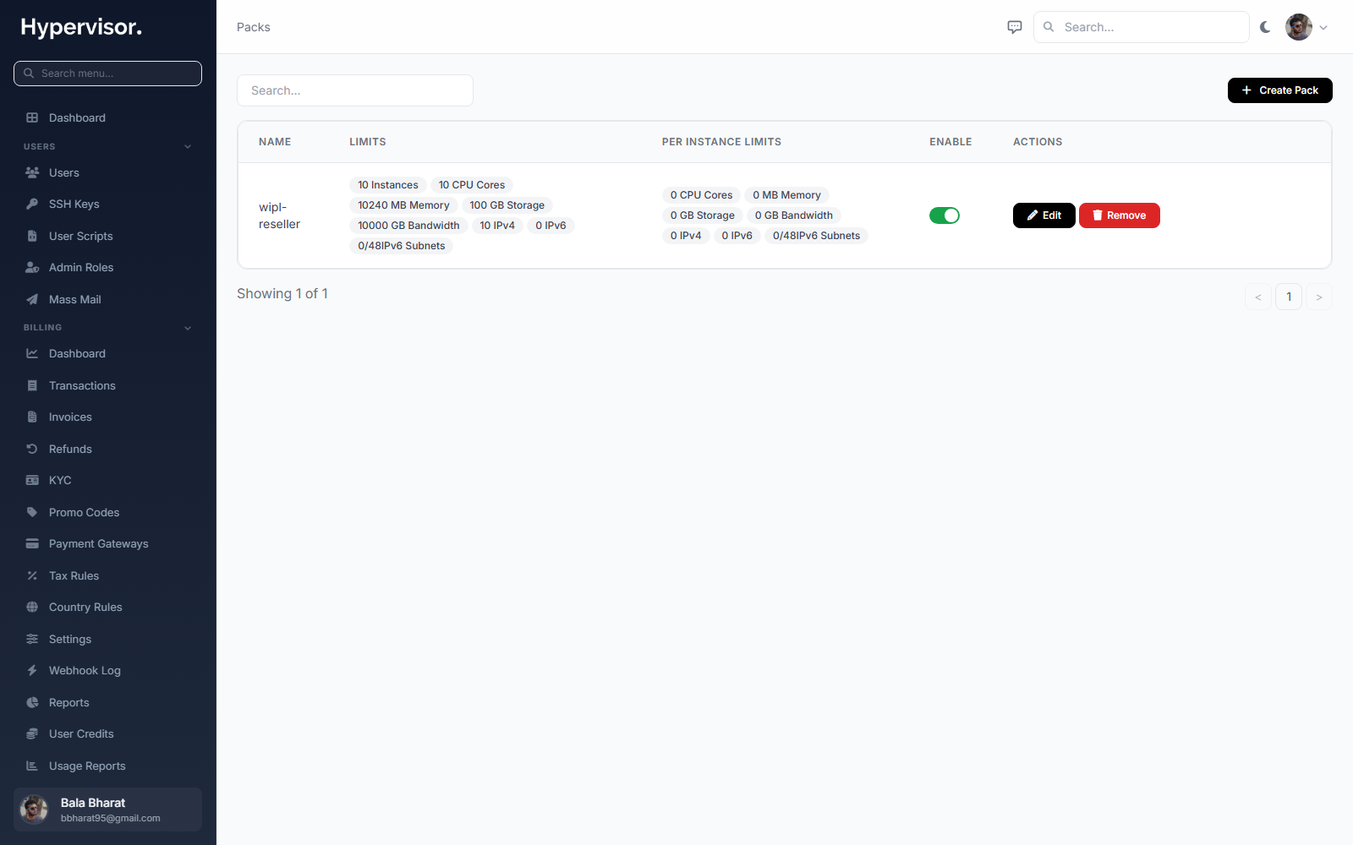Click the 10000 GB Bandwidth badge
The height and width of the screenshot is (845, 1353).
coord(408,226)
